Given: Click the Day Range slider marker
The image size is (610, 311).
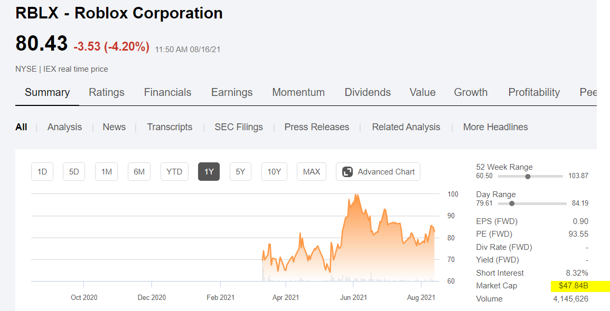Looking at the screenshot, I should coord(512,203).
